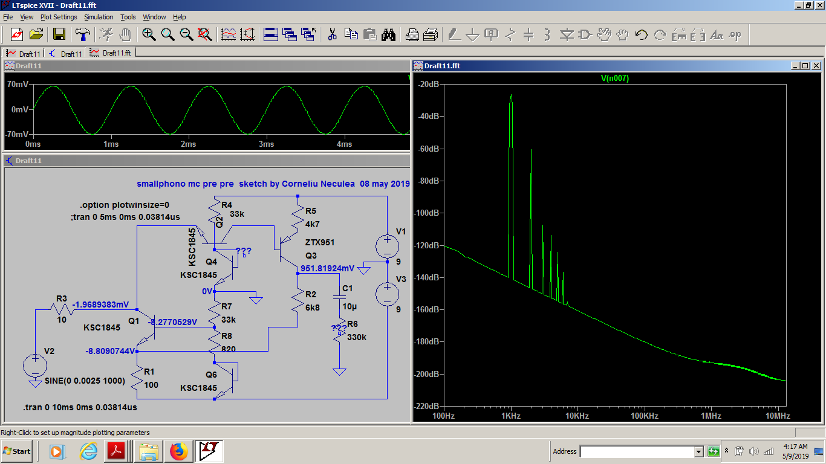The height and width of the screenshot is (464, 826).
Task: Click the Rotate component icon
Action: 679,34
